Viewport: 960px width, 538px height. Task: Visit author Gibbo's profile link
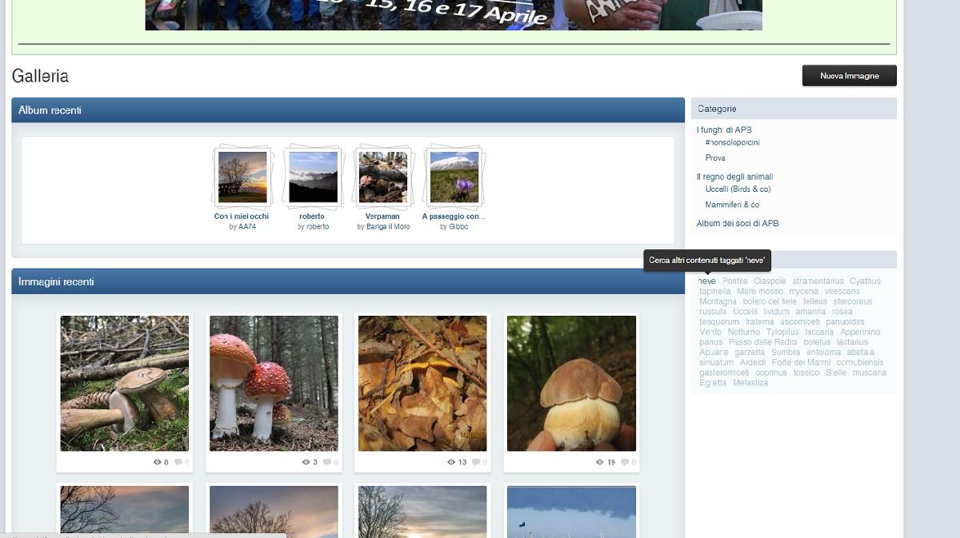(459, 227)
